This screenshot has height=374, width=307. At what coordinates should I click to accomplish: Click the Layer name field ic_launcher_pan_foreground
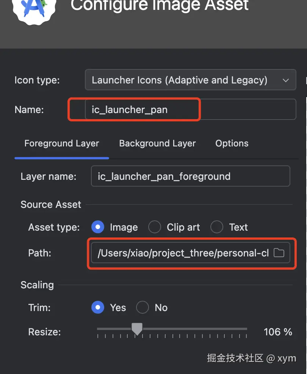point(190,176)
